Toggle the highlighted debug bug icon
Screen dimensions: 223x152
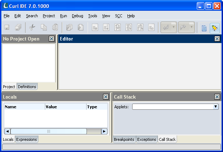pyautogui.click(x=215, y=28)
